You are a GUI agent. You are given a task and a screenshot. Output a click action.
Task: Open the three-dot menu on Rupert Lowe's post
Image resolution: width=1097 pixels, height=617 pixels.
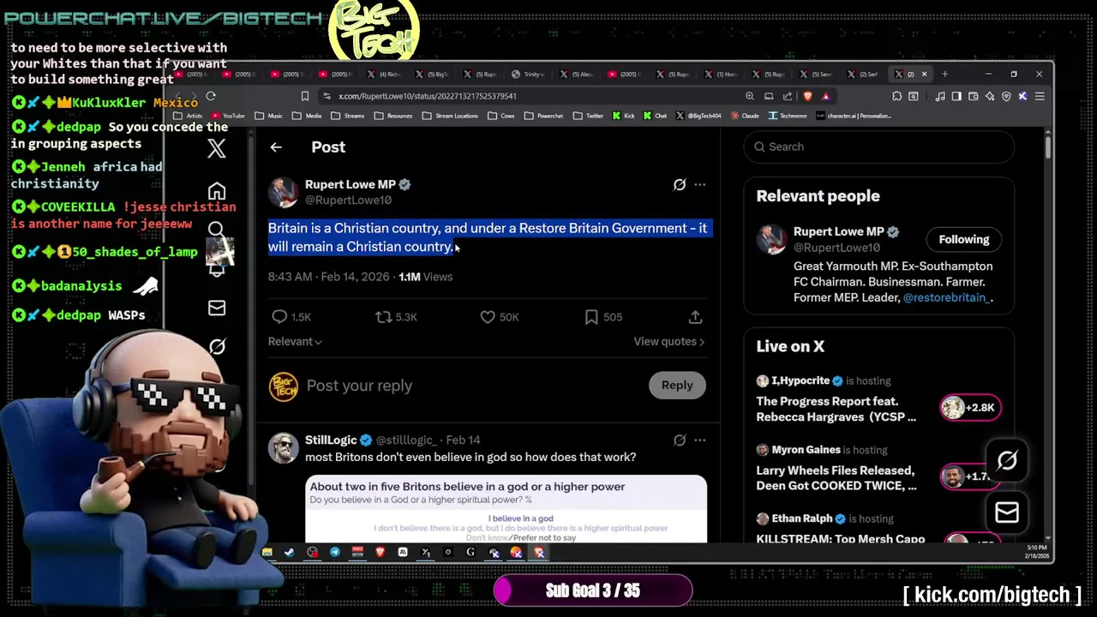tap(700, 184)
